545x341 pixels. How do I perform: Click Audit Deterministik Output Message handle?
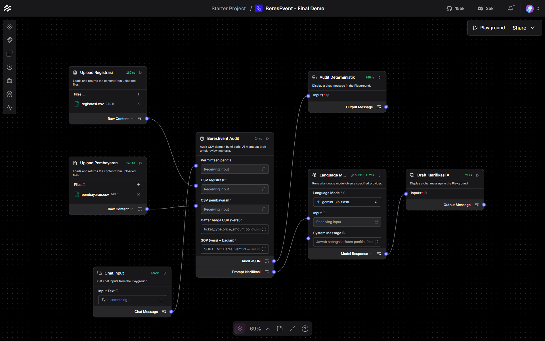[x=386, y=107]
